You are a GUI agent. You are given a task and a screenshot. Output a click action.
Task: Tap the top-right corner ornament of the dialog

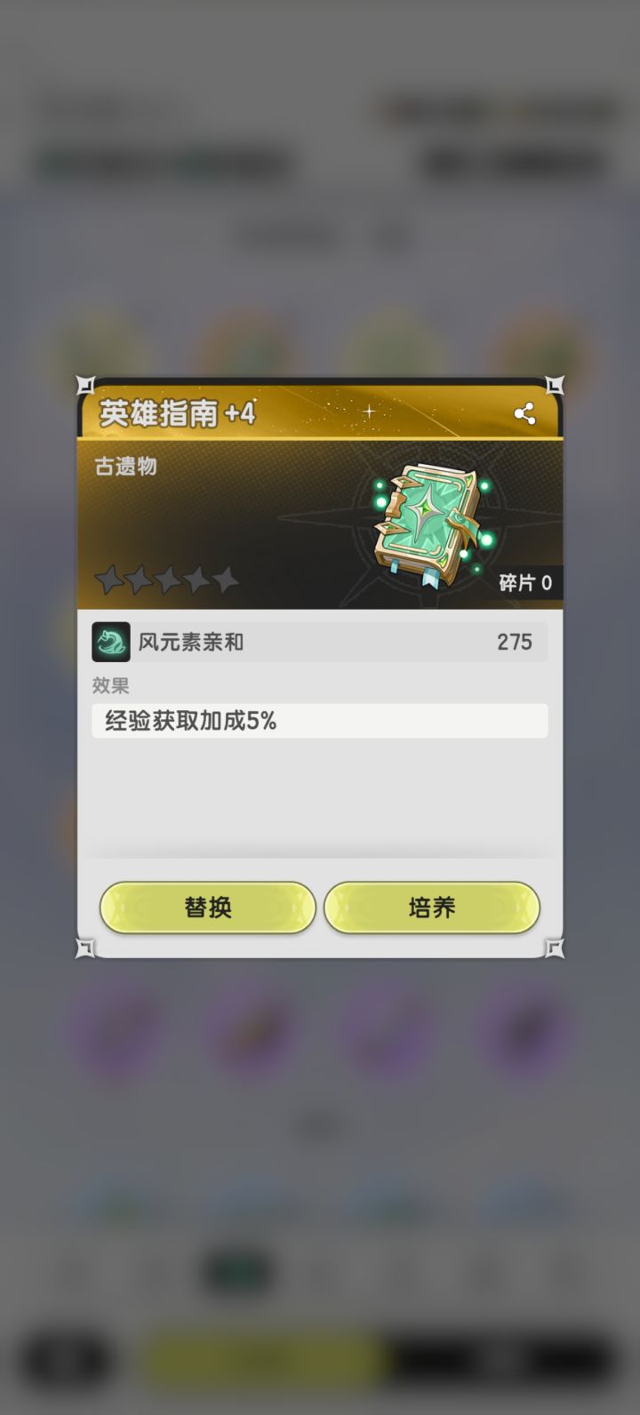tap(555, 385)
